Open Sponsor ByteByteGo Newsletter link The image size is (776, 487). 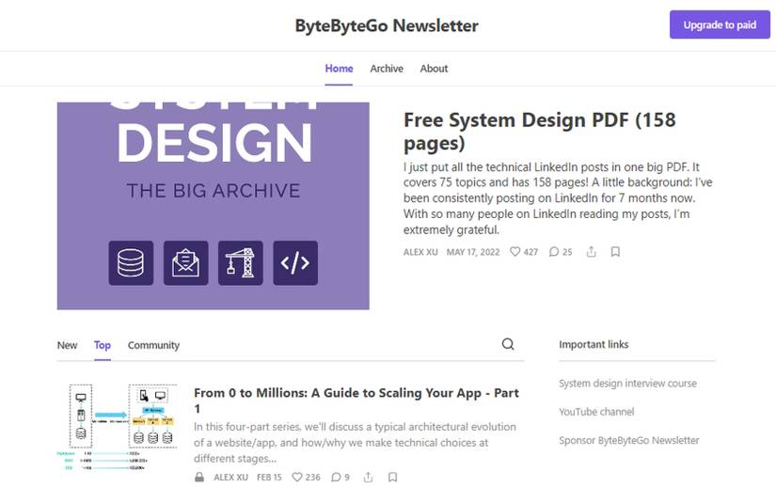click(x=629, y=440)
